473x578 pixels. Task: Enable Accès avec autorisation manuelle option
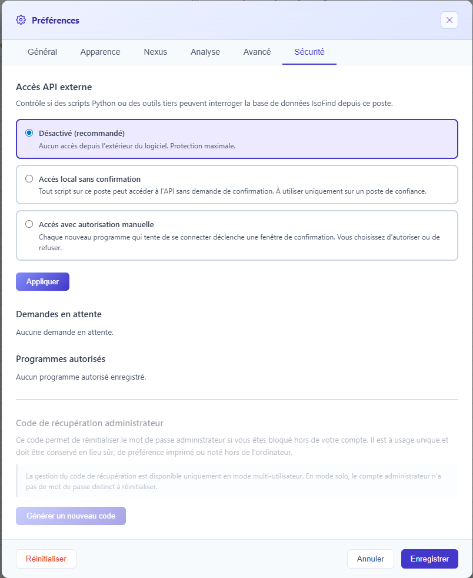[x=29, y=224]
